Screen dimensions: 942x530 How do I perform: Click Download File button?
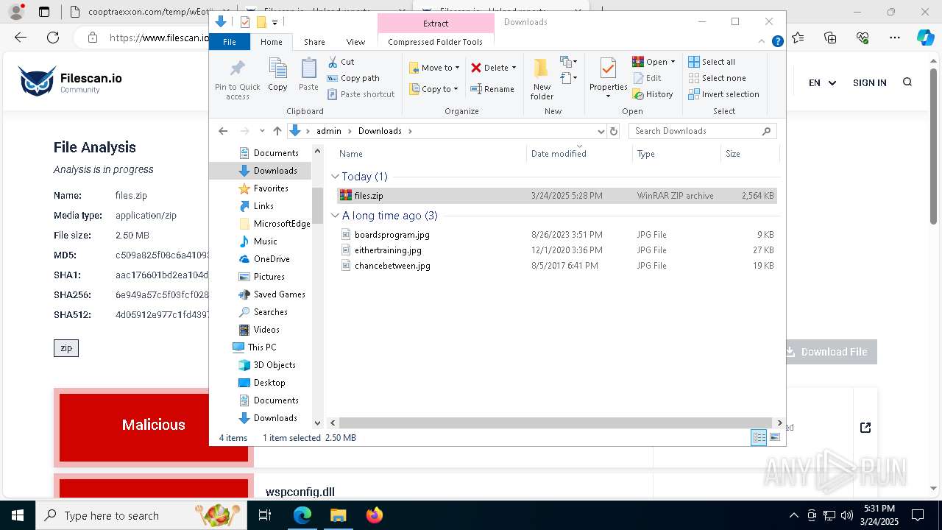point(827,352)
